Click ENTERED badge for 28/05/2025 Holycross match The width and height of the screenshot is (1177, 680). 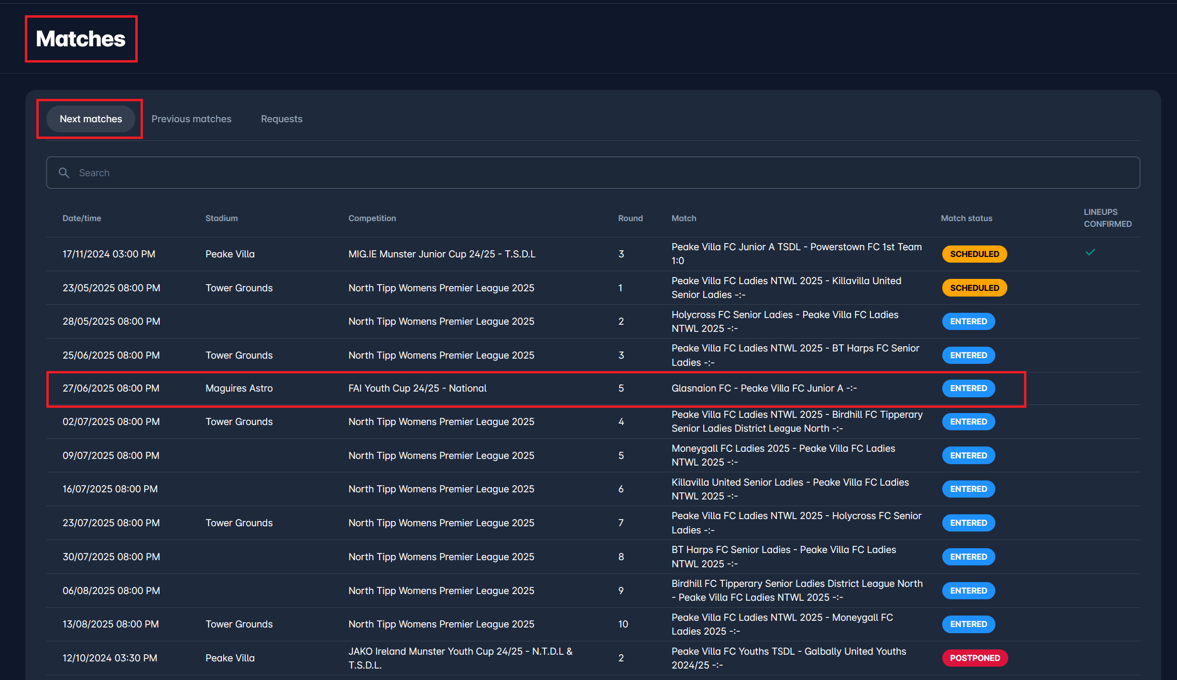pyautogui.click(x=968, y=321)
